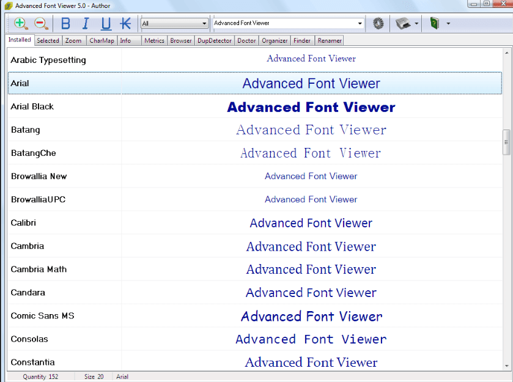Click the printer icon
The height and width of the screenshot is (382, 513).
point(403,24)
